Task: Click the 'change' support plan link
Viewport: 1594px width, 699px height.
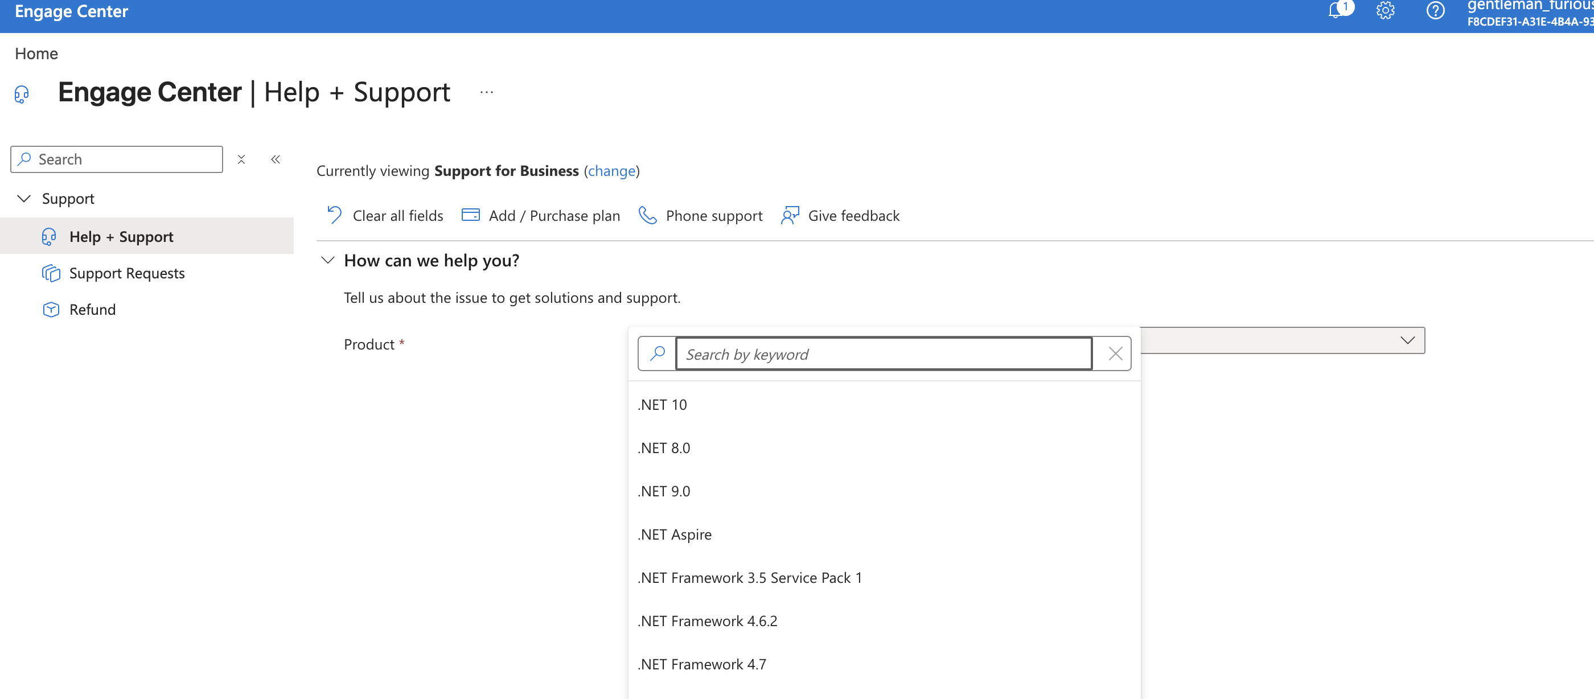Action: [611, 171]
